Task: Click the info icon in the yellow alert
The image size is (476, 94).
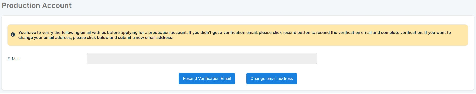Action: tap(13, 34)
